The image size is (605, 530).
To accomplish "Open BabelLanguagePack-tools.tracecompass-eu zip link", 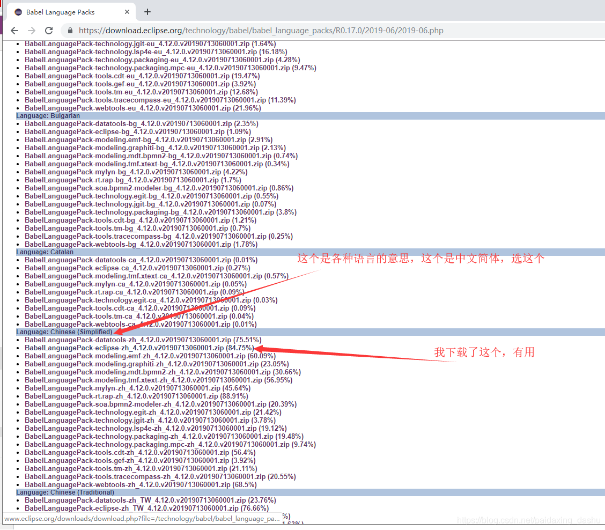I will [x=160, y=100].
